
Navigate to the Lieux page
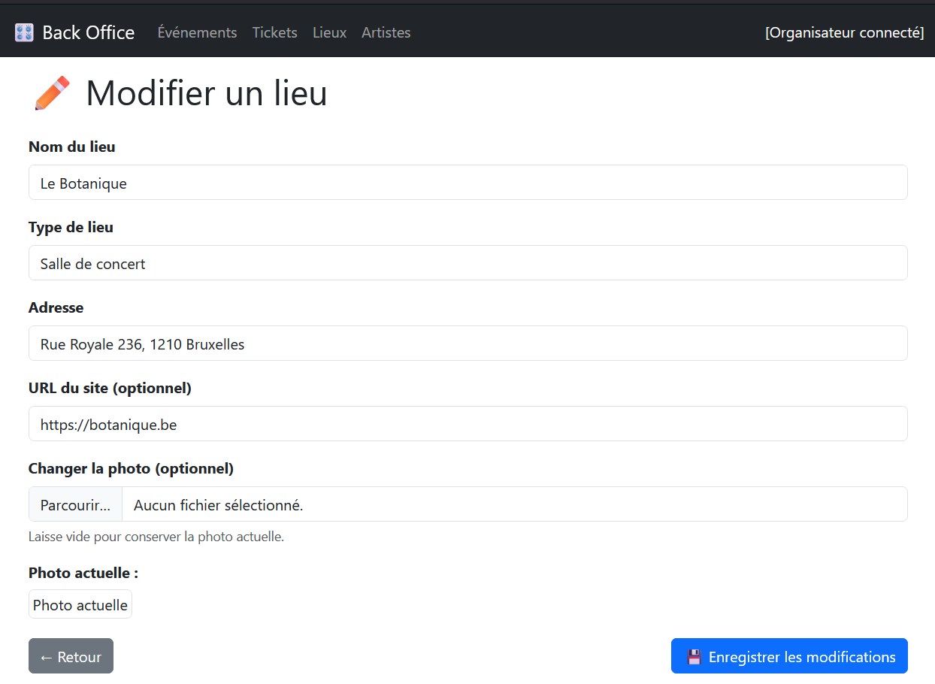[329, 32]
